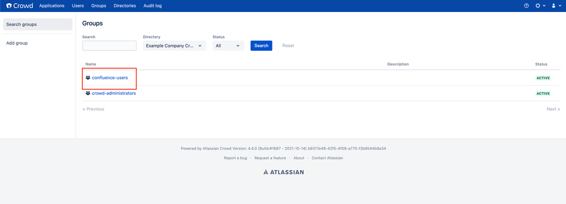Open the help question mark icon
Screen dimensions: 566x204
(x=526, y=6)
